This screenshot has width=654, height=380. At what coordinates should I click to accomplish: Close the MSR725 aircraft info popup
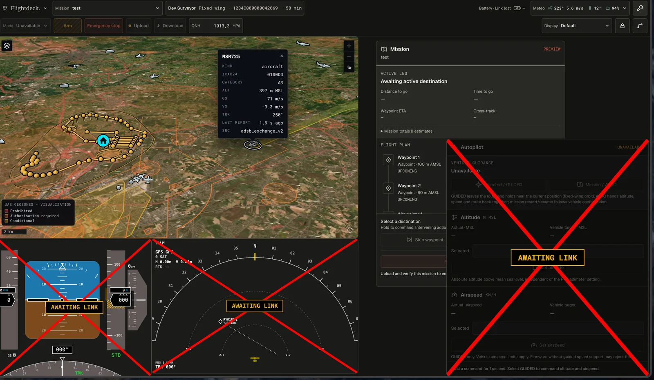[x=282, y=56]
